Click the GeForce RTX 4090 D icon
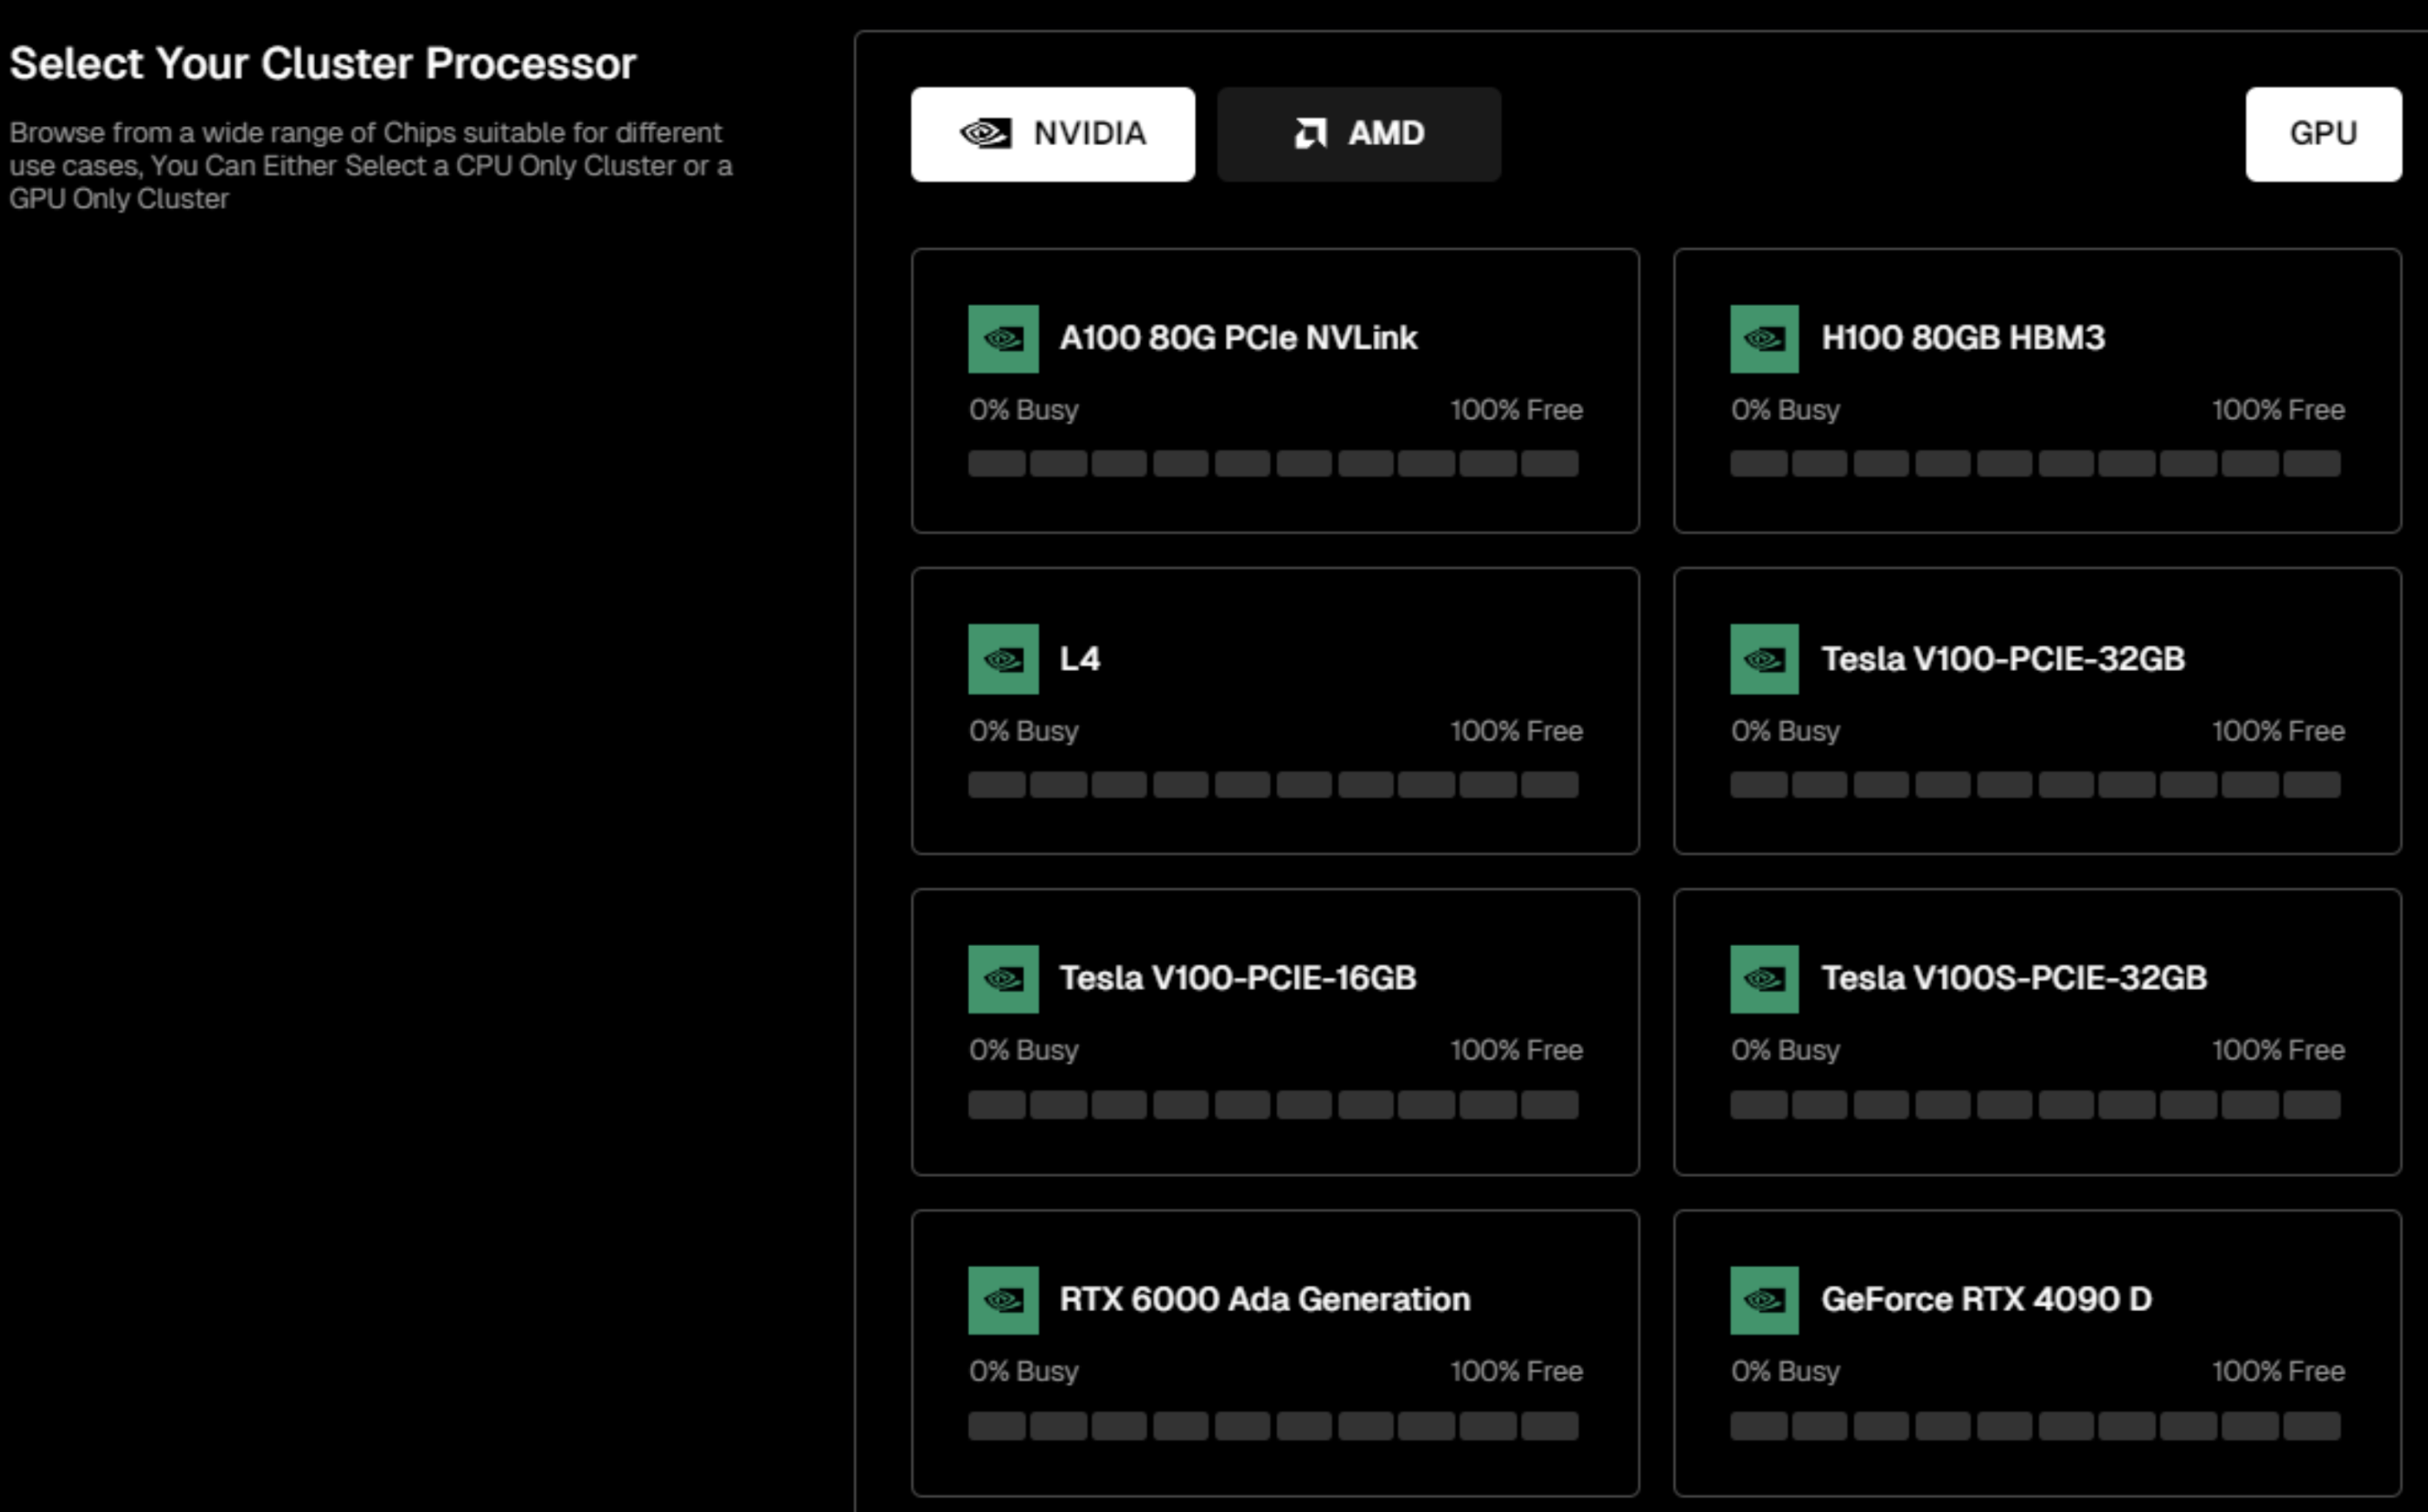 point(1765,1300)
